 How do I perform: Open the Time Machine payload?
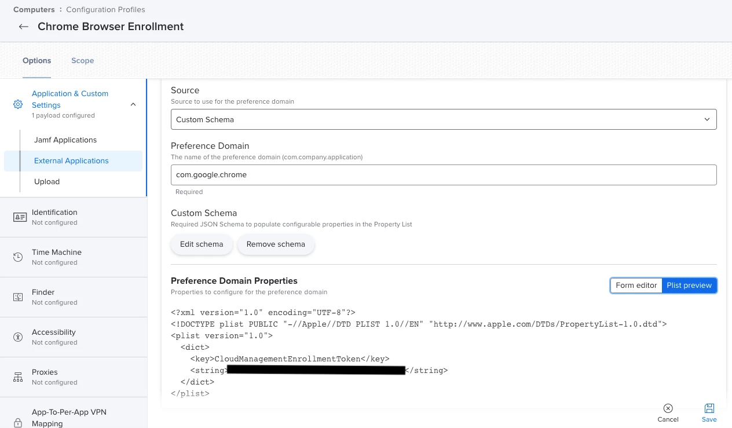pos(73,257)
